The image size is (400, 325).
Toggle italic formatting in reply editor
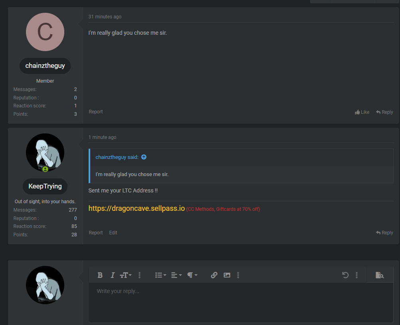113,275
